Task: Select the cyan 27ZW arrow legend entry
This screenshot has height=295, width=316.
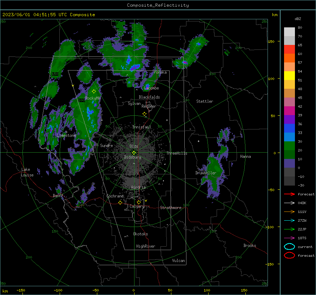Action: [289, 221]
